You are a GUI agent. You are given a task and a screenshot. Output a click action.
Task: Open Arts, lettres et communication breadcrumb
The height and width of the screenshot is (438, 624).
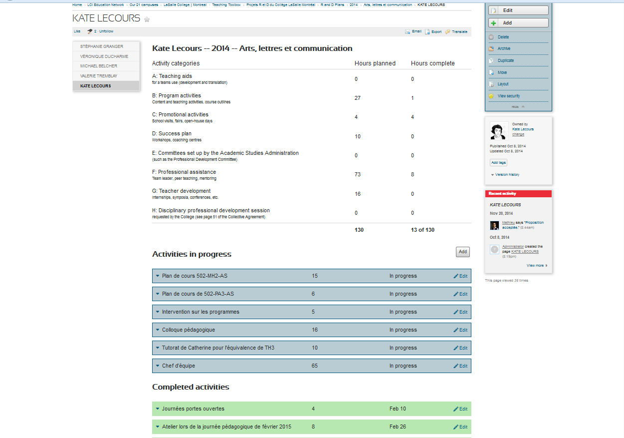coord(388,4)
